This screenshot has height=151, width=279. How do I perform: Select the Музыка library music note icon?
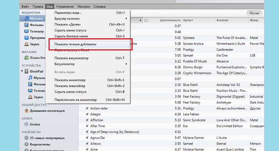click(x=26, y=18)
